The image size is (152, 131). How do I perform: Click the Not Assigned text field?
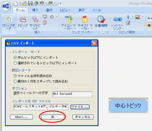(x=72, y=94)
